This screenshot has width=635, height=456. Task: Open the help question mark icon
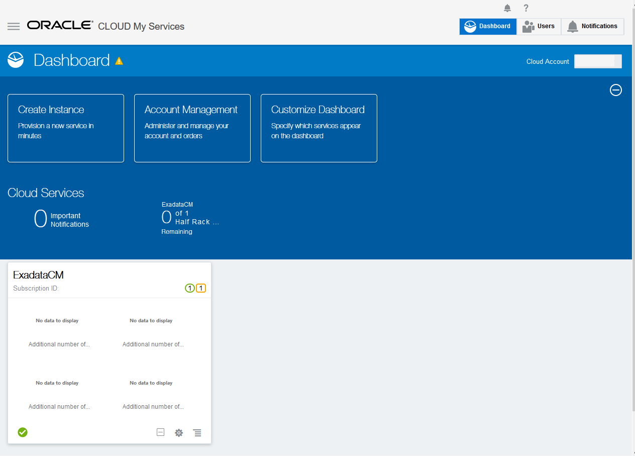tap(525, 8)
